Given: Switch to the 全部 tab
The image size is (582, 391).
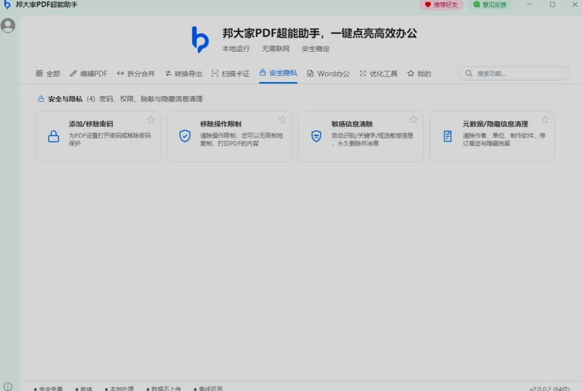Looking at the screenshot, I should [x=48, y=73].
